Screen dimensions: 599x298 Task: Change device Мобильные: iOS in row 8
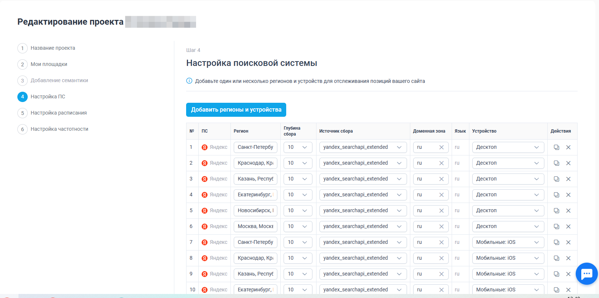coord(508,258)
